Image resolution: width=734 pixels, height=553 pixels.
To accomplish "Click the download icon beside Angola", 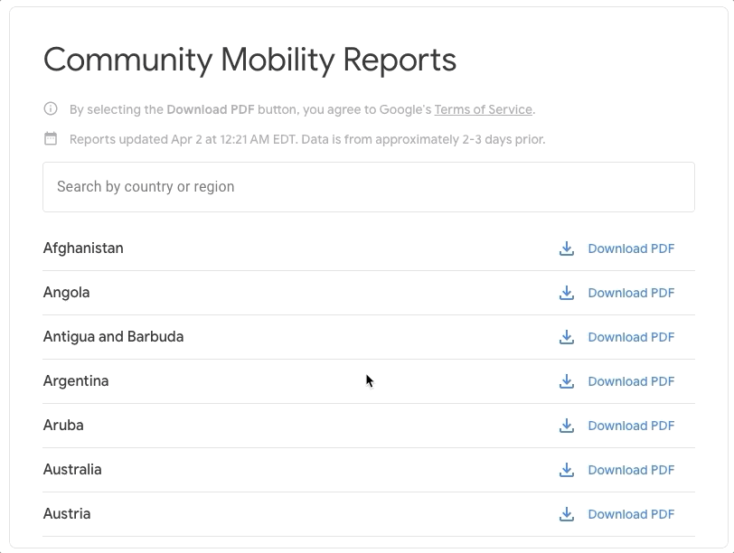I will [x=567, y=293].
